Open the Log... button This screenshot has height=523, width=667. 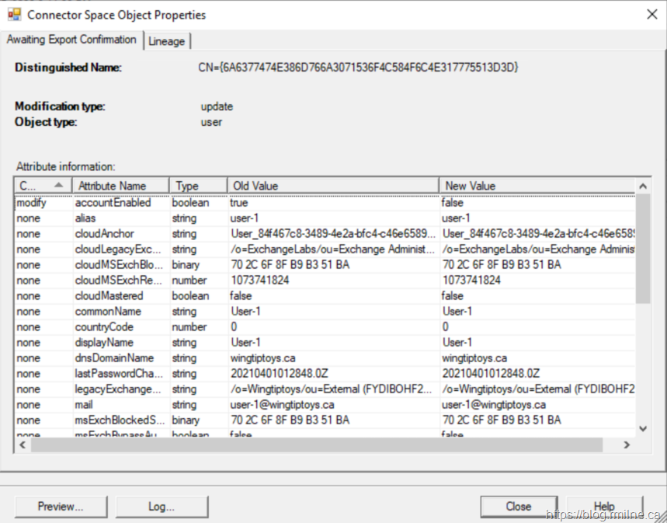tap(161, 507)
